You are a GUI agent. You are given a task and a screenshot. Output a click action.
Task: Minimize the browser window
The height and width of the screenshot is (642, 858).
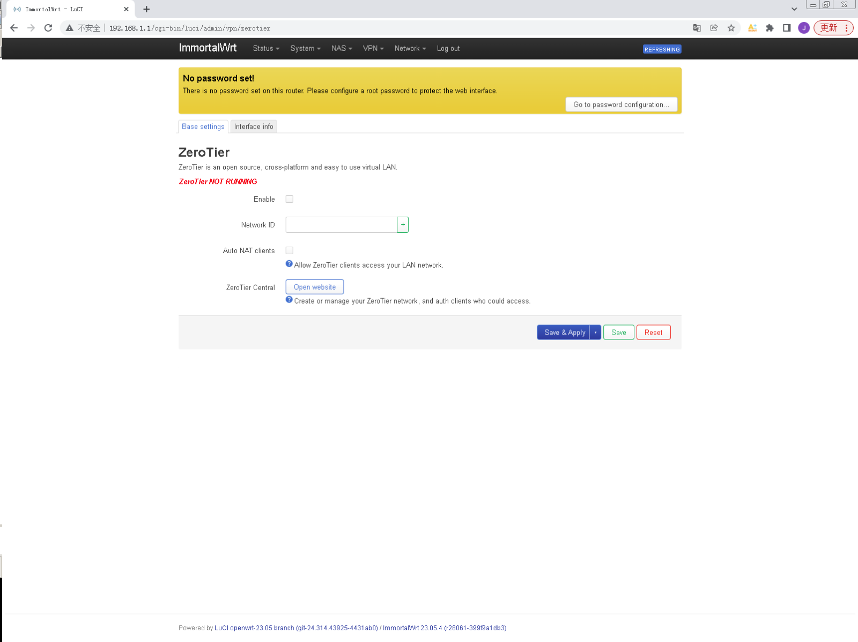pos(813,4)
